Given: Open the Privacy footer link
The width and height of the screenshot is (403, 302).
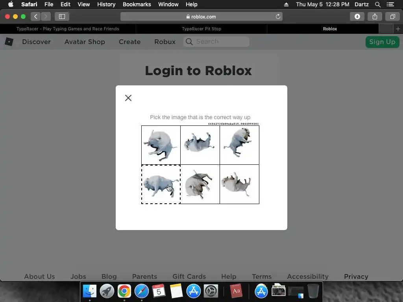Looking at the screenshot, I should (356, 276).
